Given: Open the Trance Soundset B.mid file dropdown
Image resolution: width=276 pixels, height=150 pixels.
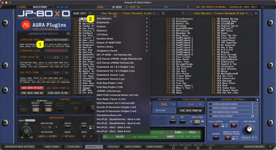Looking at the screenshot, I should point(219,13).
